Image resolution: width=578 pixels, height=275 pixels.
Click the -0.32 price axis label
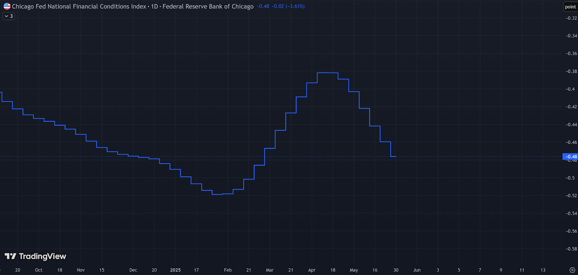point(571,18)
